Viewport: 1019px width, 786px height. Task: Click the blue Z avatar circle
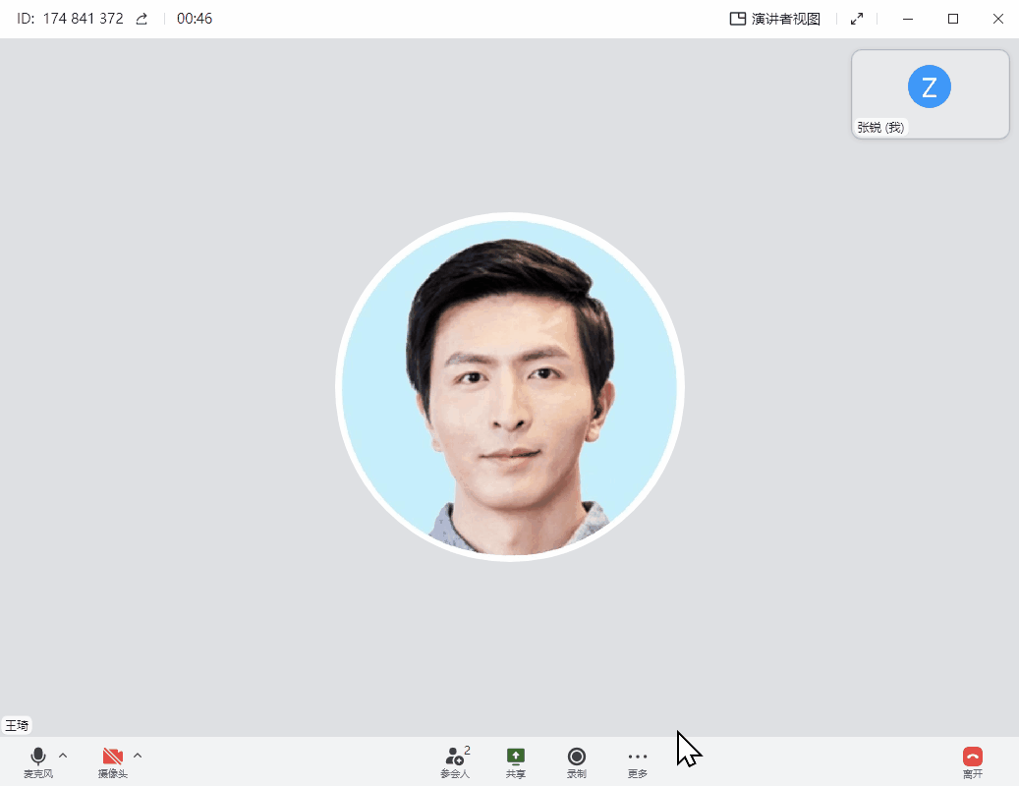(930, 86)
